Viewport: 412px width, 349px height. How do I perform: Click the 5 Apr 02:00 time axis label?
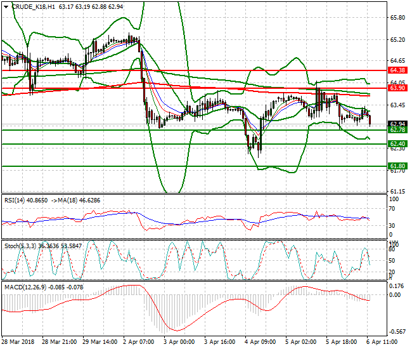pyautogui.click(x=301, y=342)
